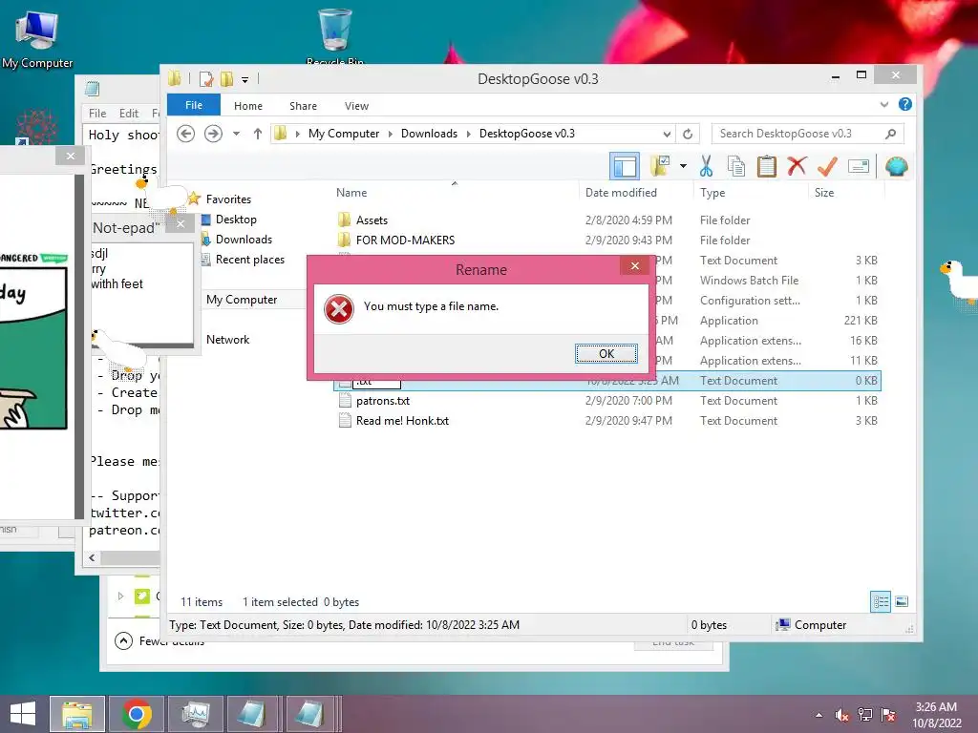Viewport: 978px width, 733px height.
Task: Click OK in the Rename error dialog
Action: click(606, 353)
